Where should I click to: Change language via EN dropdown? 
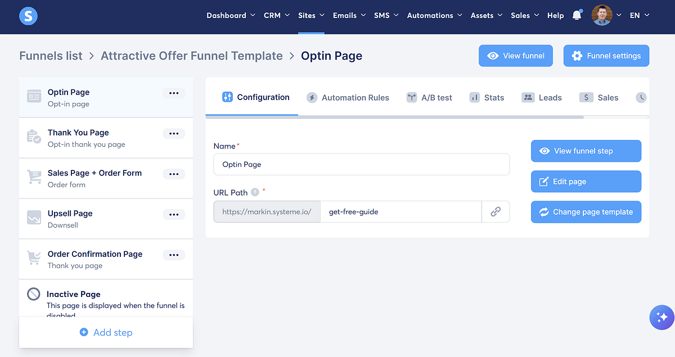640,15
